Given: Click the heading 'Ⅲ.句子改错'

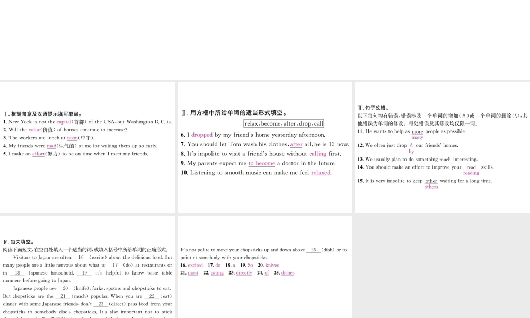Looking at the screenshot, I should (x=373, y=108).
